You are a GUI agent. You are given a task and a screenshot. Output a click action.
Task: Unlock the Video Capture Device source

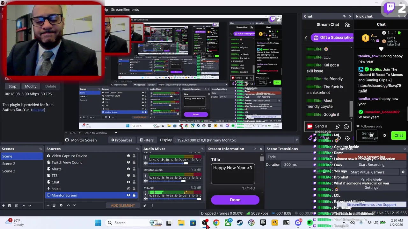134,156
